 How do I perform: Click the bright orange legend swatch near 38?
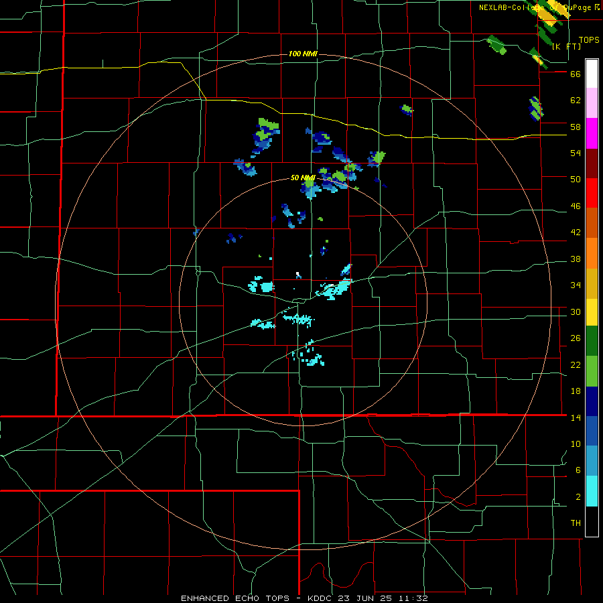(592, 253)
